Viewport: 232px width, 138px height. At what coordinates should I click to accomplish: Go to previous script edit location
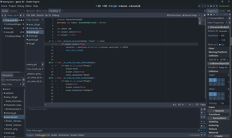tap(199, 15)
